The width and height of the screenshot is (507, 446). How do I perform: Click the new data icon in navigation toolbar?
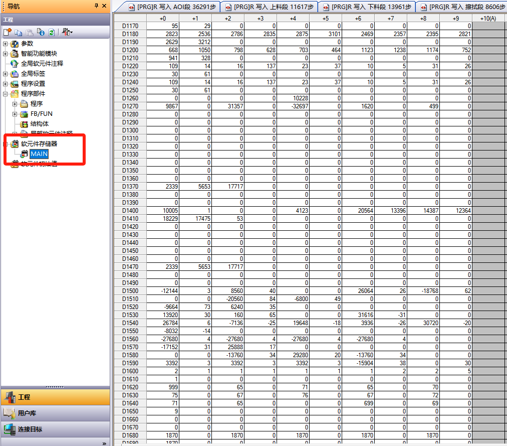[7, 32]
